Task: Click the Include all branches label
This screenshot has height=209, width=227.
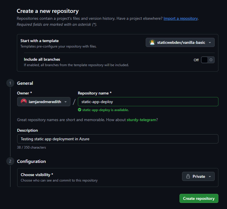Action: coord(42,60)
